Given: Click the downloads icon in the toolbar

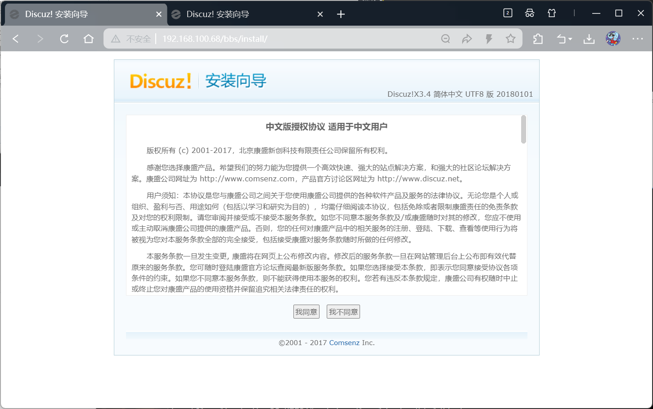Looking at the screenshot, I should click(589, 39).
